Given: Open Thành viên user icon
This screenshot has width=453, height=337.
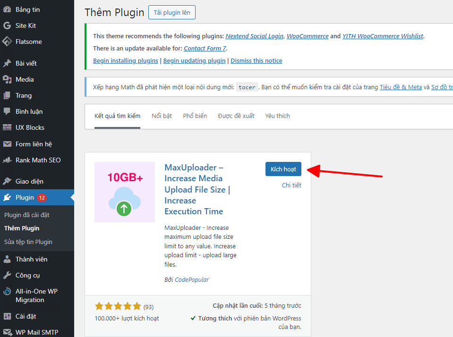Looking at the screenshot, I should (7, 259).
